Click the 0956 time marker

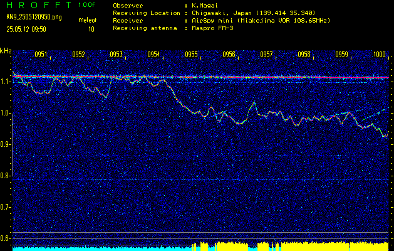point(229,55)
